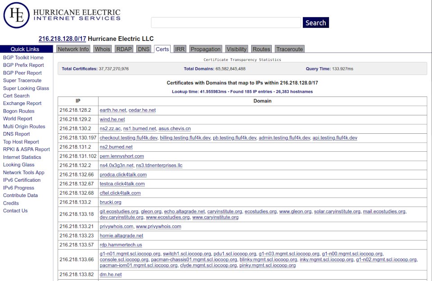Click the Quick Links header
The image size is (432, 281).
click(27, 49)
